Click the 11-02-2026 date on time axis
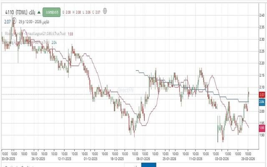Image resolution: width=267 pixels, height=167 pixels. 195,159
